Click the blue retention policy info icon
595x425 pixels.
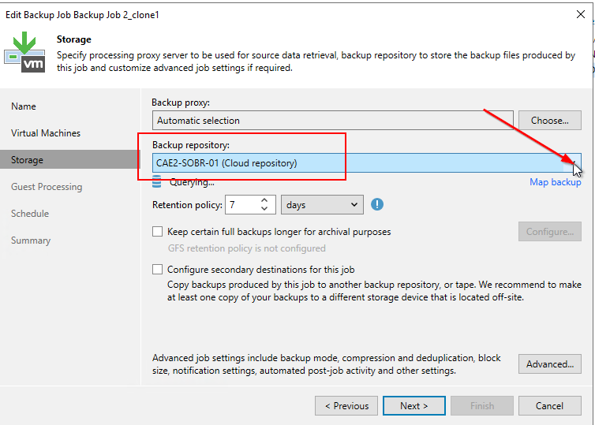[x=377, y=205]
